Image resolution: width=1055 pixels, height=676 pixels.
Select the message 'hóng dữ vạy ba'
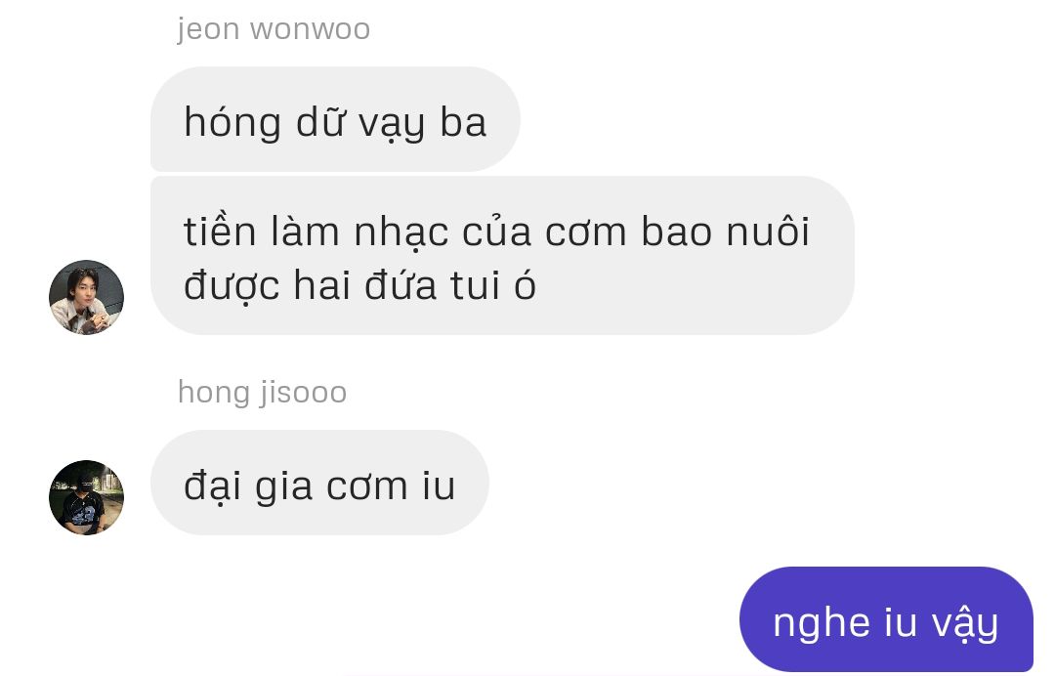[335, 119]
